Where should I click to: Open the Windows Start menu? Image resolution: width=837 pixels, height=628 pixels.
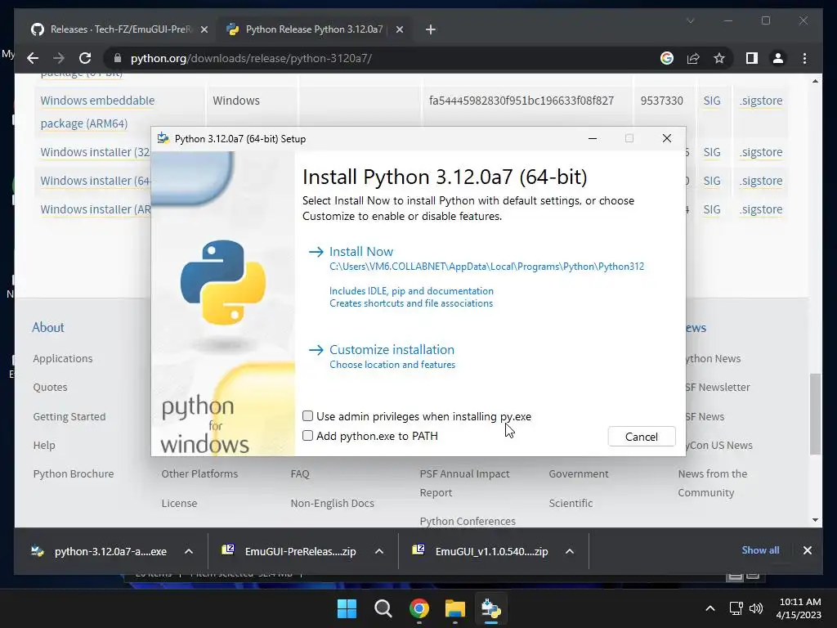tap(347, 608)
